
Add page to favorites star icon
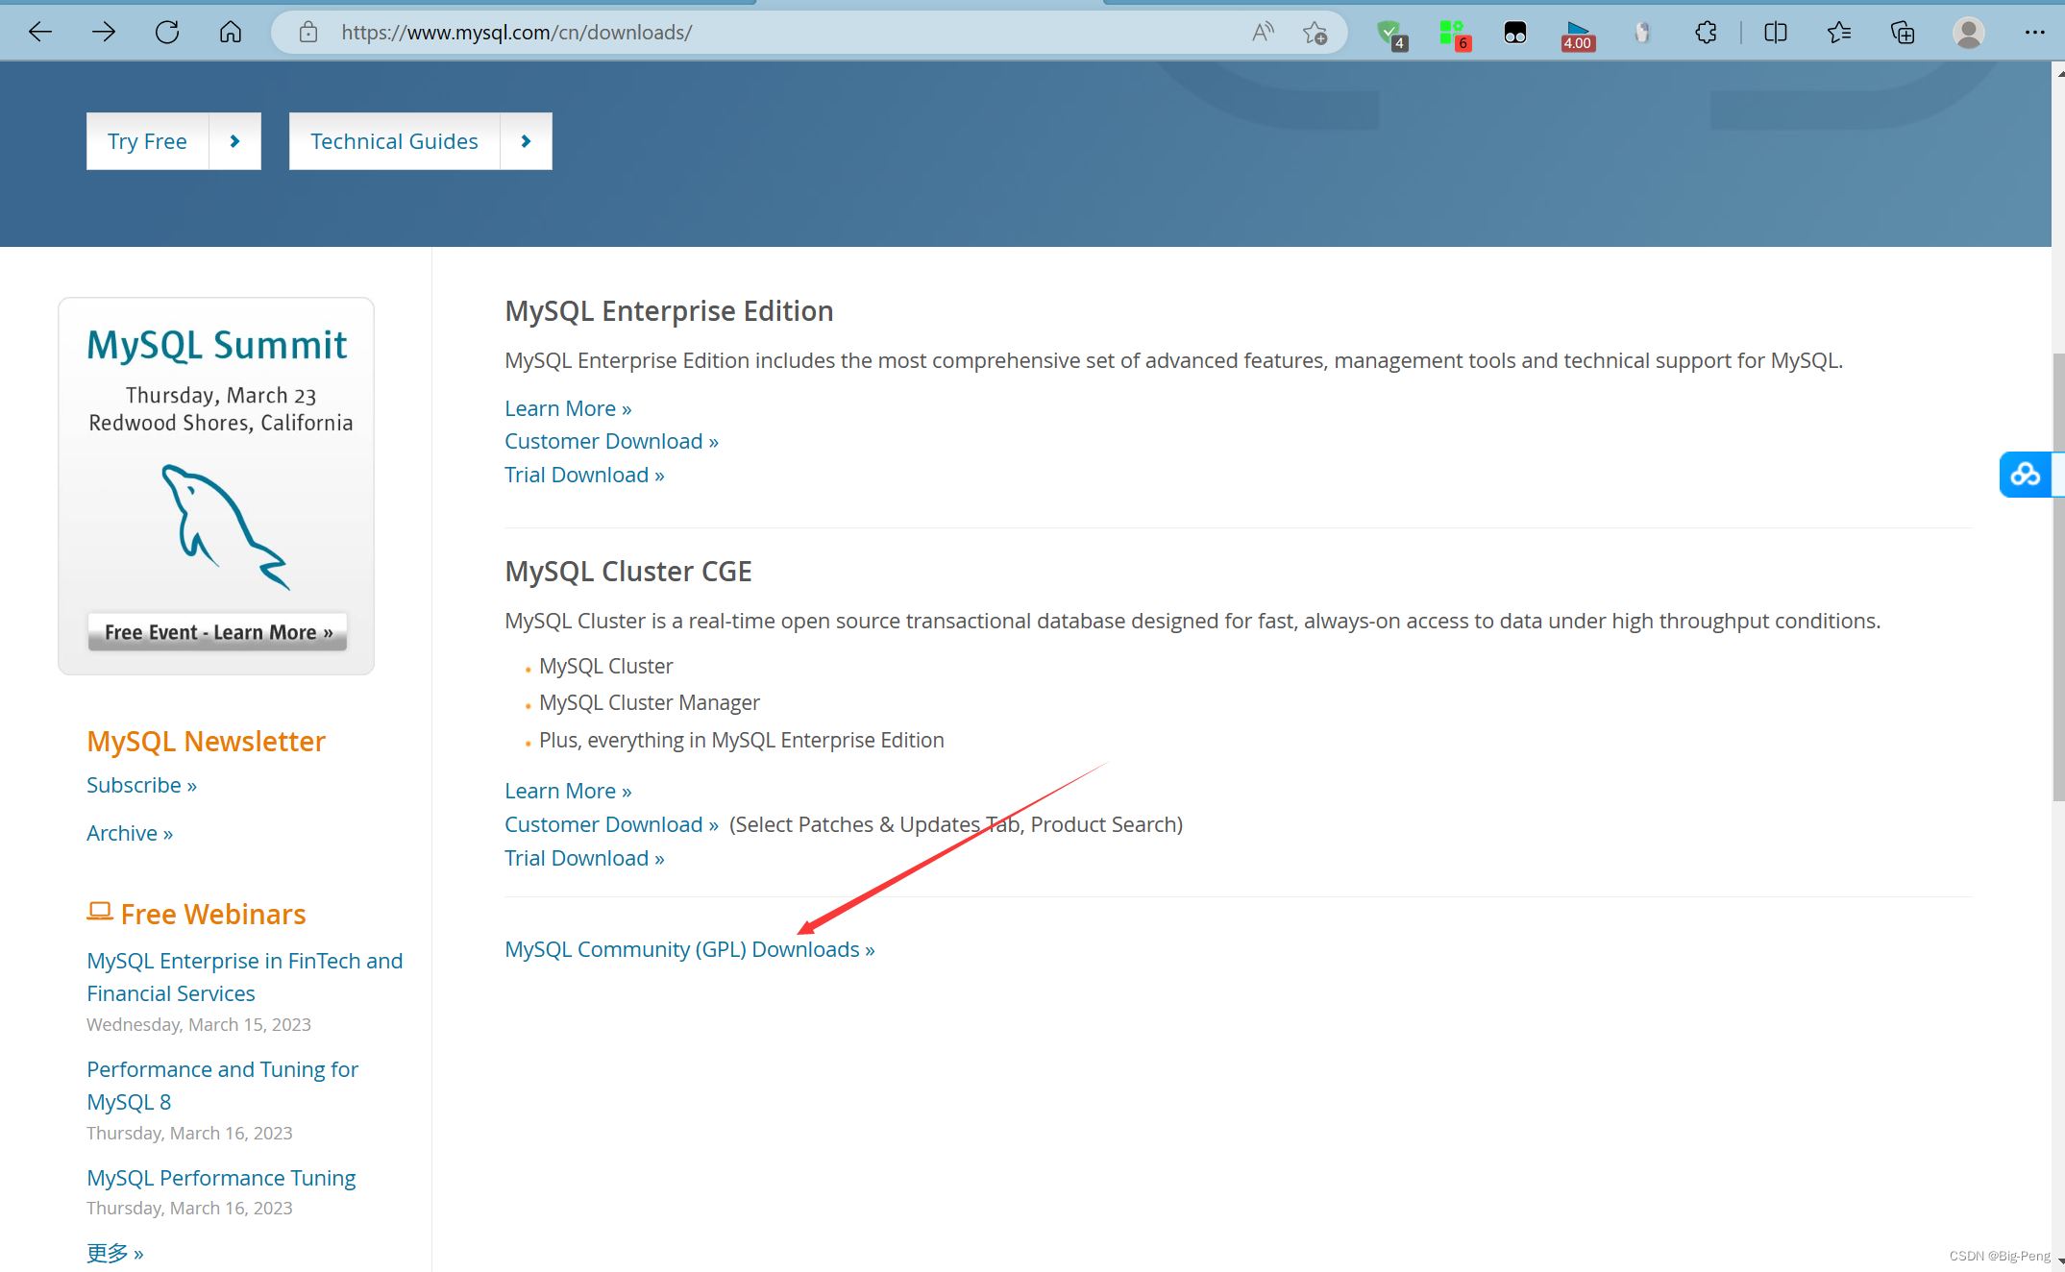pyautogui.click(x=1315, y=33)
